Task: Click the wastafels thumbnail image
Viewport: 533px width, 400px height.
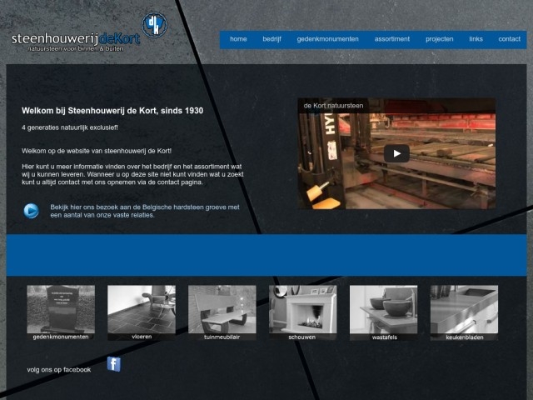Action: click(x=383, y=309)
